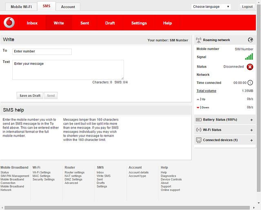Click the battery status icon
Viewport: 261px width, 210px height.
click(x=199, y=120)
